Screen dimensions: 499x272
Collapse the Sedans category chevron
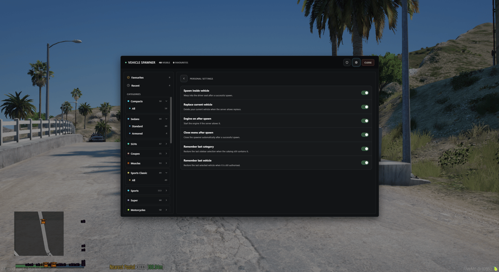pyautogui.click(x=166, y=119)
